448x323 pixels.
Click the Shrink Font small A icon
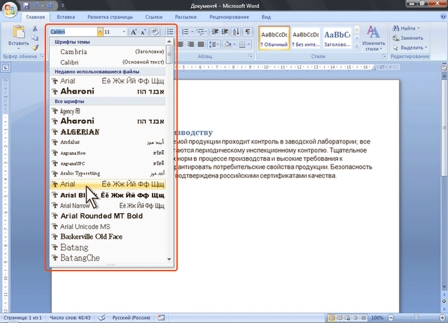click(143, 32)
